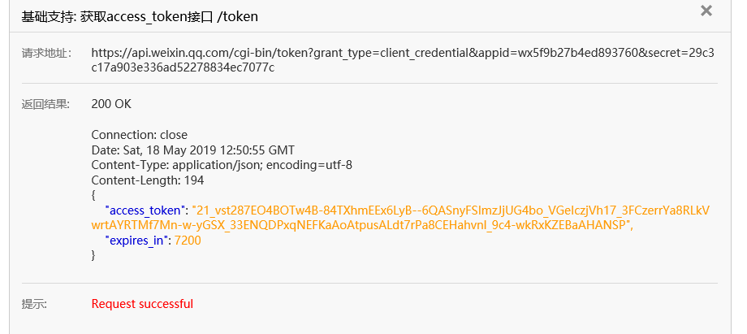Close the access_token interface dialog
This screenshot has height=334, width=747.
pos(706,11)
